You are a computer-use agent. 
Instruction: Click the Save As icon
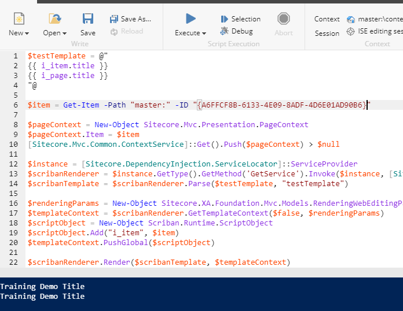114,19
